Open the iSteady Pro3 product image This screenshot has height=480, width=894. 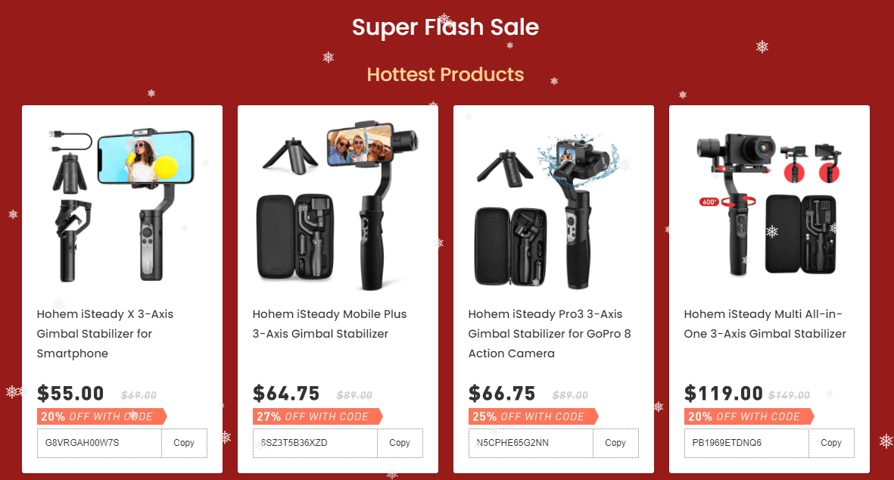[x=553, y=211]
